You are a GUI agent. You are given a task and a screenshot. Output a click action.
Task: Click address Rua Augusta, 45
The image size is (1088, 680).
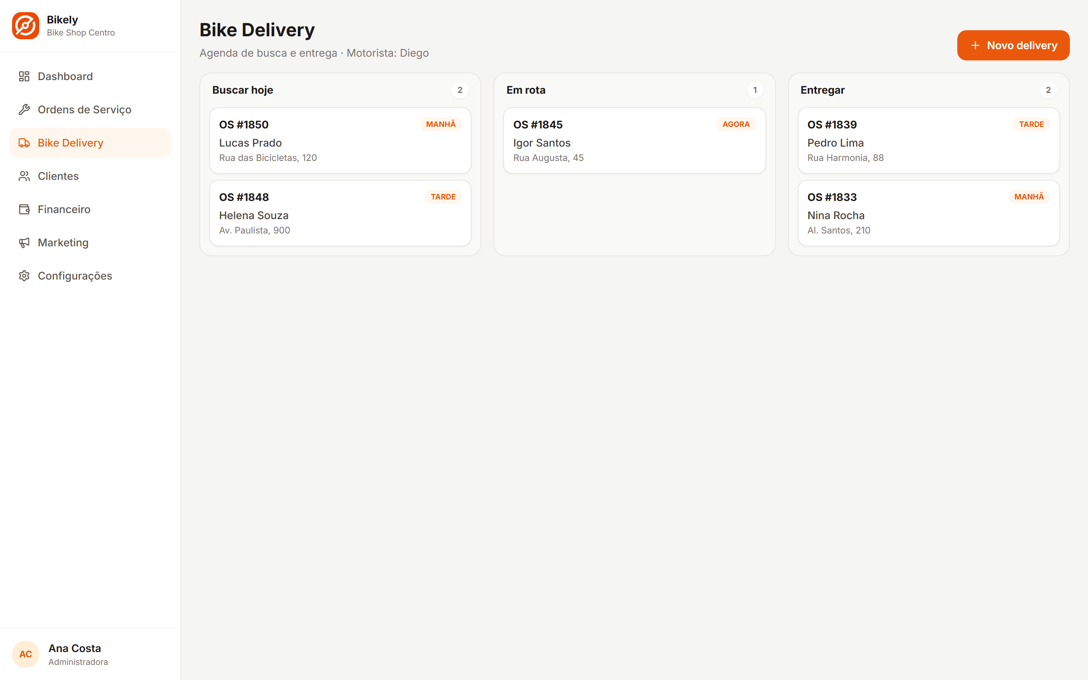pyautogui.click(x=549, y=158)
